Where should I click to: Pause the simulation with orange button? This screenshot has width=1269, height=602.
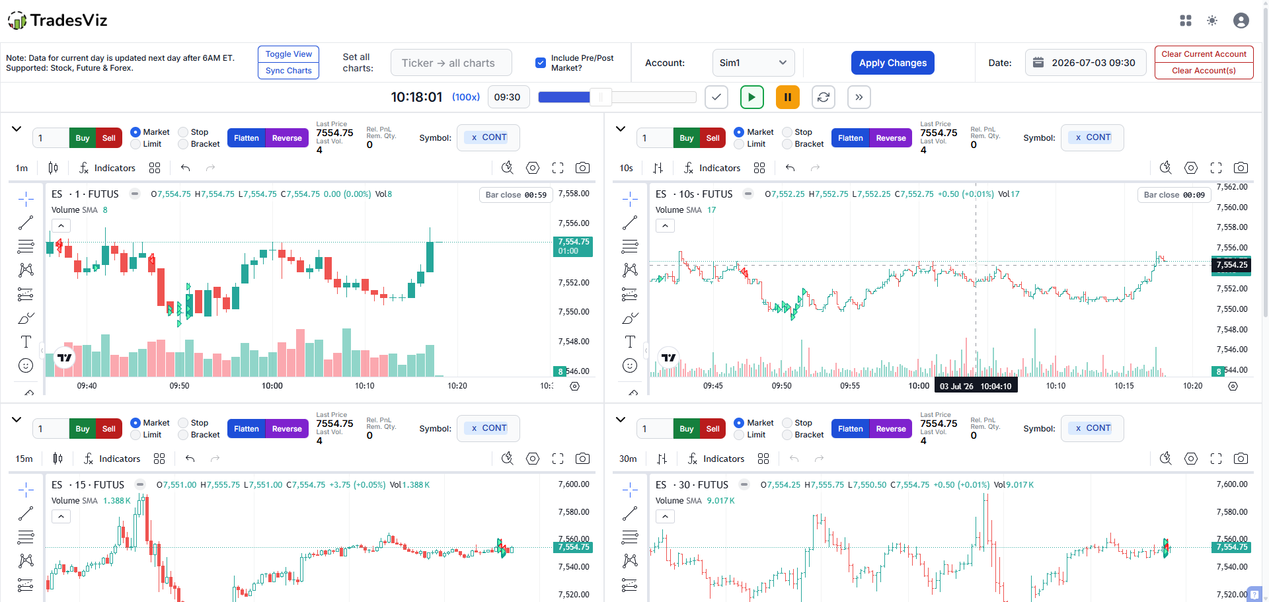(x=787, y=97)
